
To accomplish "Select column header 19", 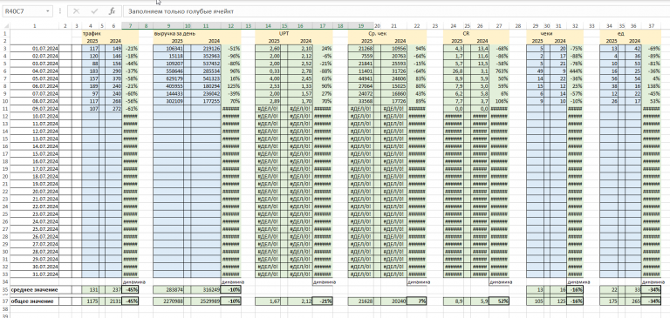I will click(x=361, y=26).
